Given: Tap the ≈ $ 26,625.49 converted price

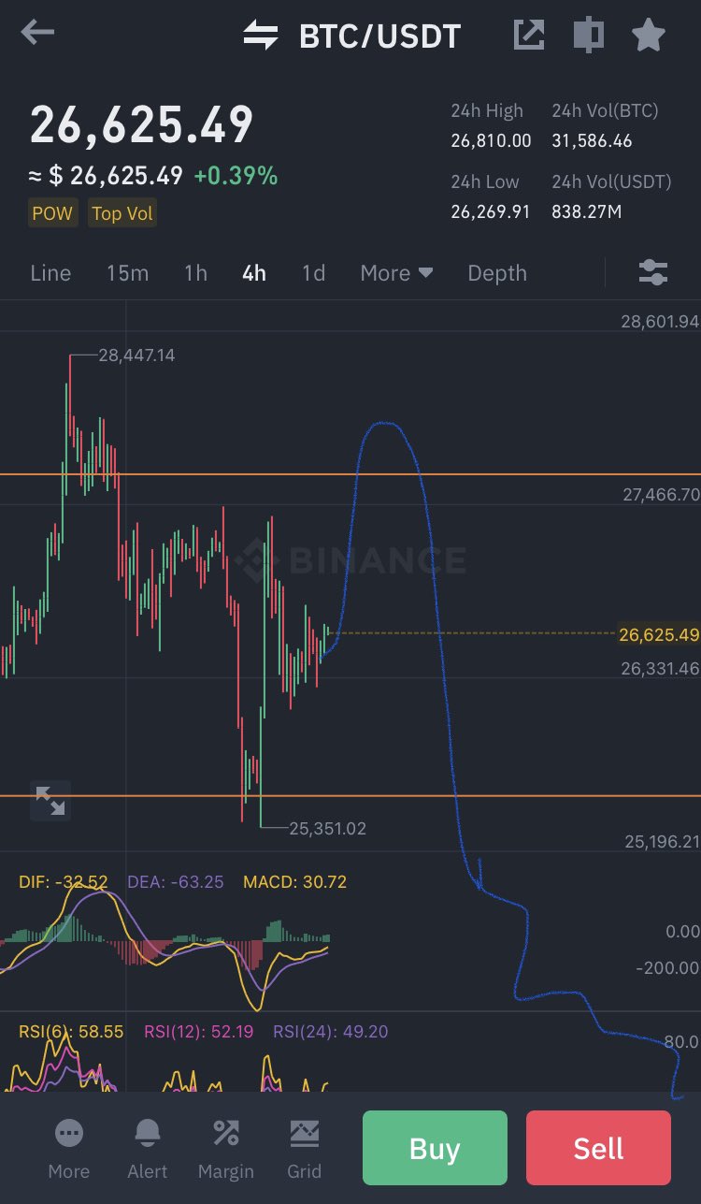Looking at the screenshot, I should click(x=106, y=176).
